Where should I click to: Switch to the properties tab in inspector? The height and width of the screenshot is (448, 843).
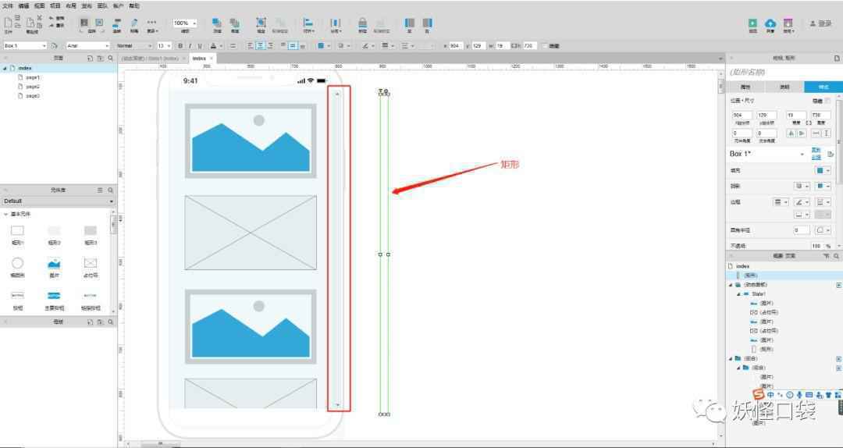(745, 87)
